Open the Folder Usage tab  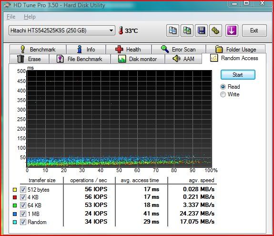[x=235, y=50]
